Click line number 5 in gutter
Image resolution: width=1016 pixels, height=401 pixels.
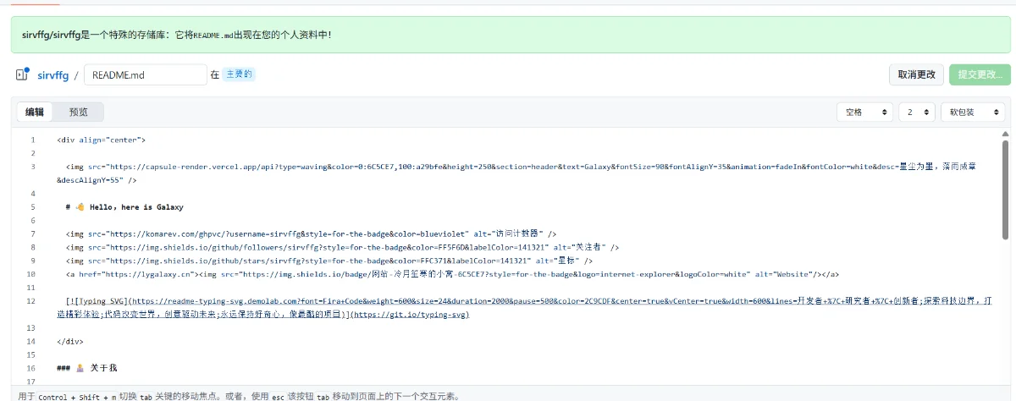click(x=32, y=206)
